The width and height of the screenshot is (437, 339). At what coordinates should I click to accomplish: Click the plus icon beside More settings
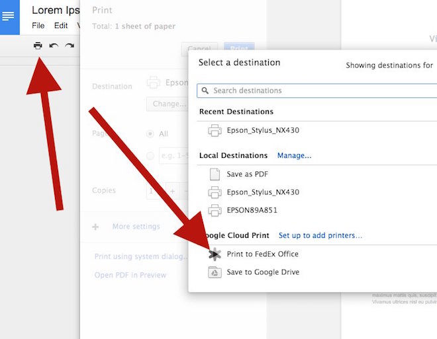coord(95,227)
